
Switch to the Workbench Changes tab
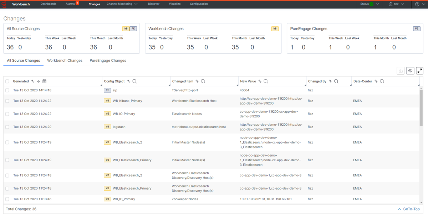click(x=65, y=61)
